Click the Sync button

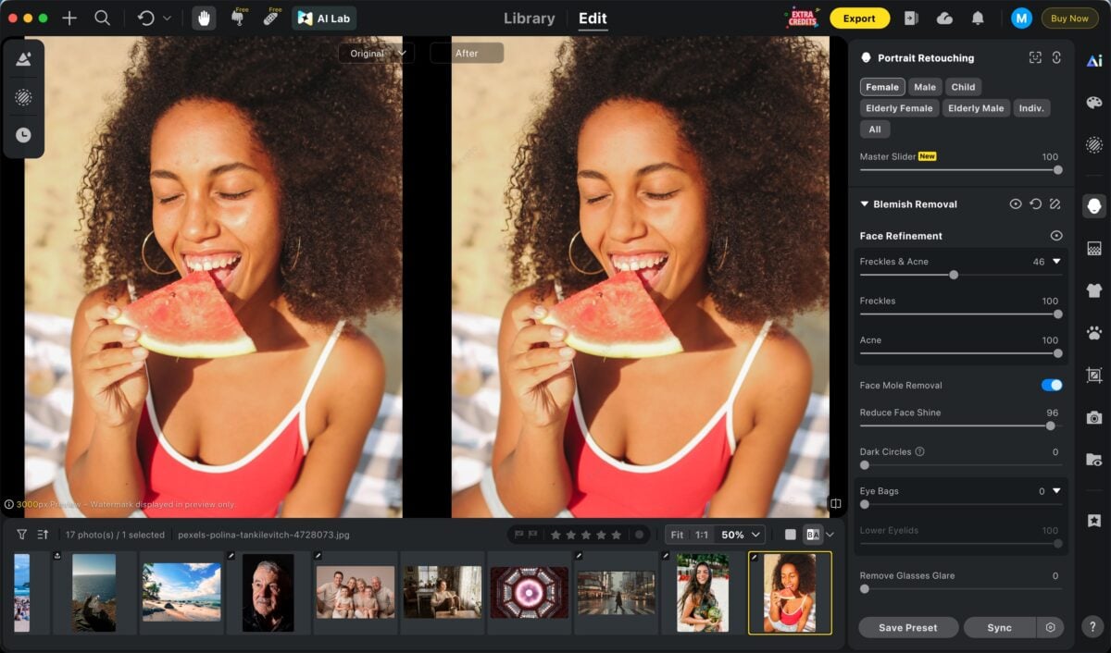(x=999, y=627)
